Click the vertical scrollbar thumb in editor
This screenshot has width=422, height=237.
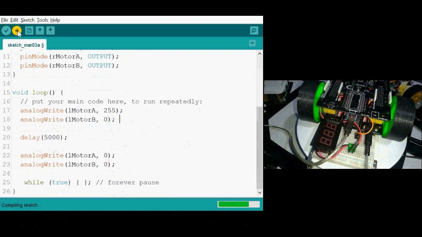[x=260, y=147]
